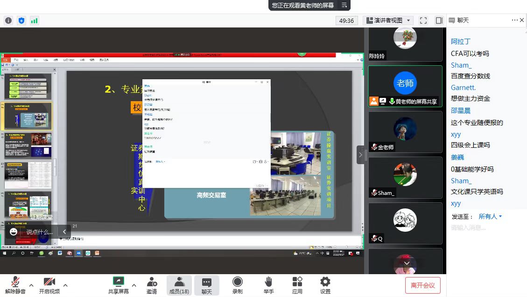
Task: Expand audio options arrow beside 解除静音
Action: (x=31, y=285)
